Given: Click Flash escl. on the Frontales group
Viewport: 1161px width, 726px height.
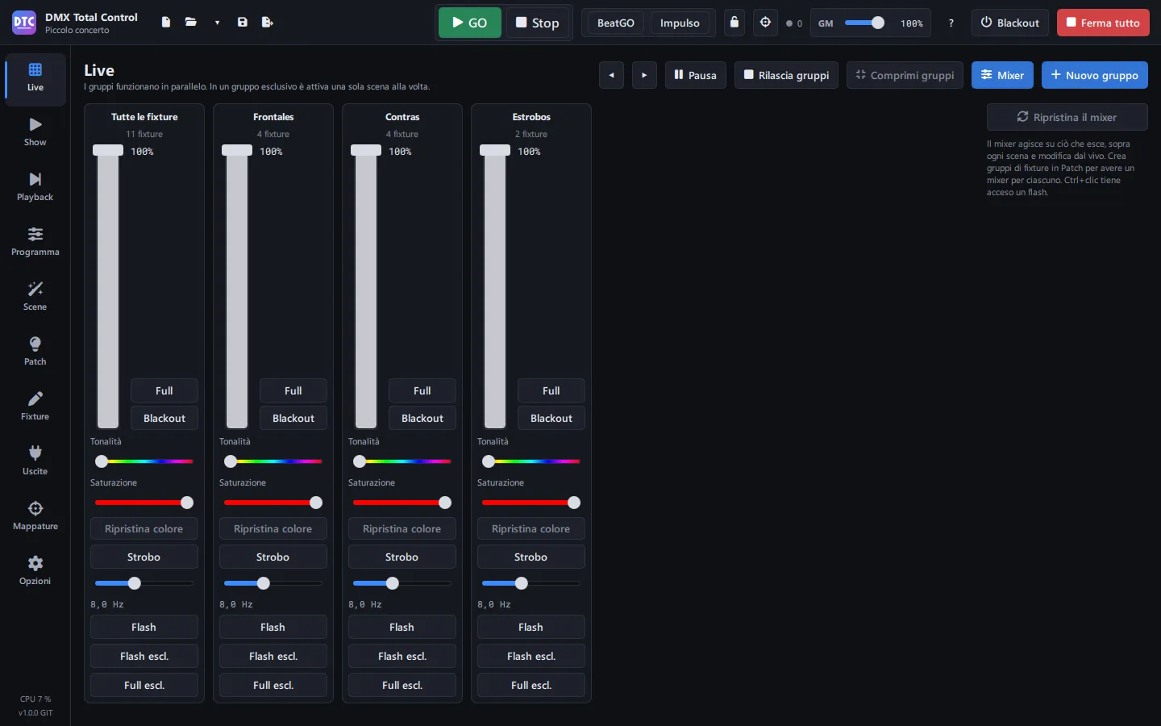Looking at the screenshot, I should (x=273, y=656).
